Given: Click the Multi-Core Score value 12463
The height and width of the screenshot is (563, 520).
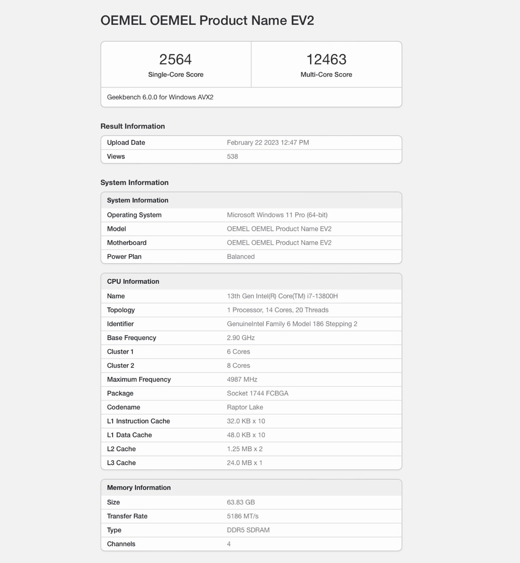Looking at the screenshot, I should (x=326, y=60).
